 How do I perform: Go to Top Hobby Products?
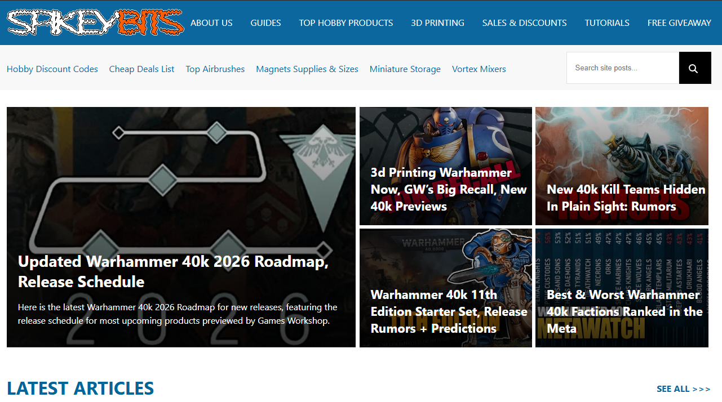(346, 23)
